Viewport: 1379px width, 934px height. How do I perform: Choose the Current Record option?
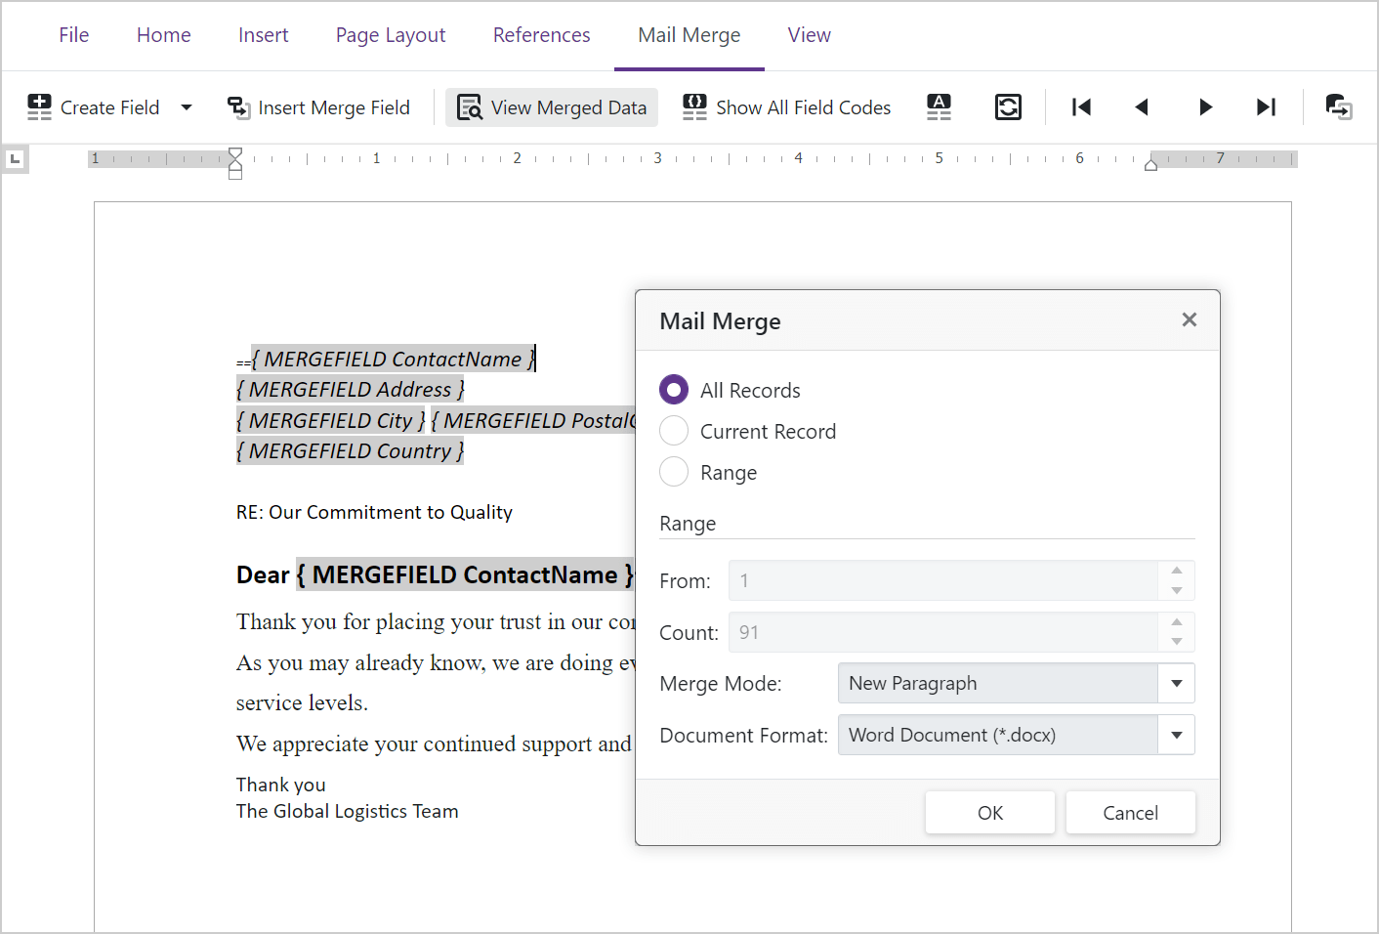(x=673, y=431)
